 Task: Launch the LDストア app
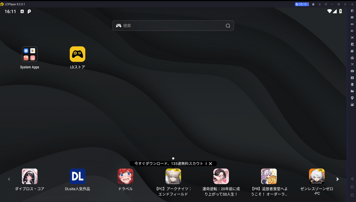[77, 54]
